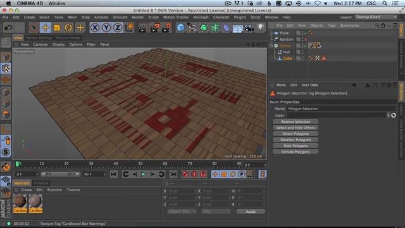The height and width of the screenshot is (228, 405).
Task: Select the Random effector object
Action: pos(287,39)
